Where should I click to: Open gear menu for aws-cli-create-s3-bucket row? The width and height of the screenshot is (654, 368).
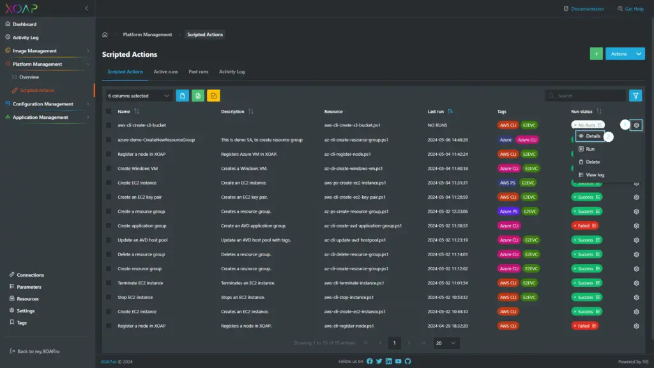pyautogui.click(x=636, y=125)
